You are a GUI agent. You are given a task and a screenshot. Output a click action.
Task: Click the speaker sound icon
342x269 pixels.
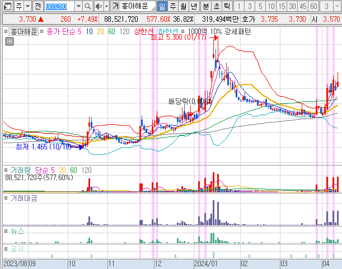pyautogui.click(x=99, y=6)
